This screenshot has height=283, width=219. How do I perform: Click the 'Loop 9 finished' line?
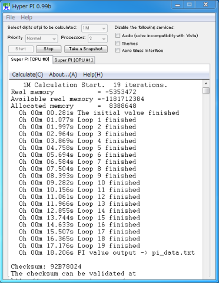click(78, 176)
